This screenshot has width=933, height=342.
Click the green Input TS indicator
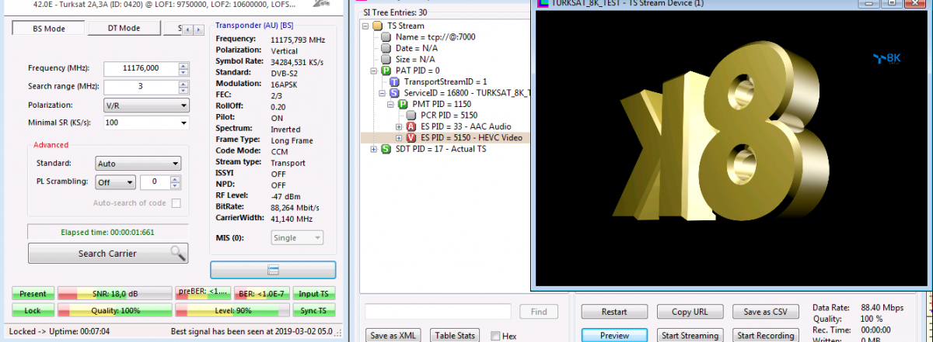click(x=314, y=294)
